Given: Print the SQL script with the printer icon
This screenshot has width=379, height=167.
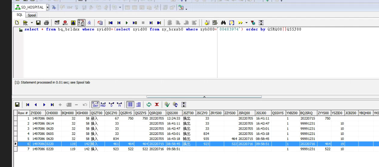Looking at the screenshot, I should [46, 22].
